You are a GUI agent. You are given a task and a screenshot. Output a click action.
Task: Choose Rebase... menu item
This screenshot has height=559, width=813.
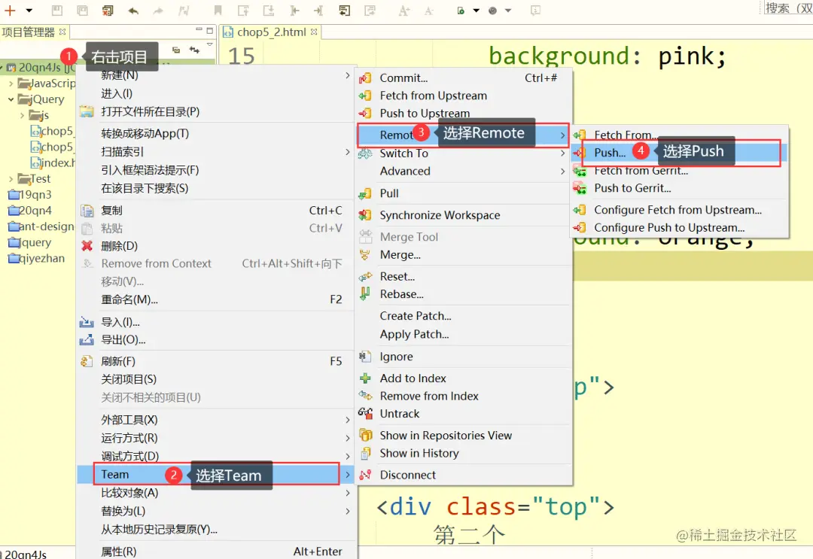[463, 294]
